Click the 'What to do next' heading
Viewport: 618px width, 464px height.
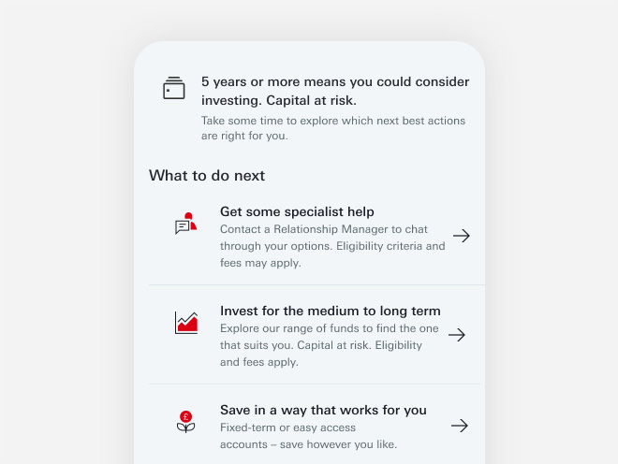coord(207,176)
